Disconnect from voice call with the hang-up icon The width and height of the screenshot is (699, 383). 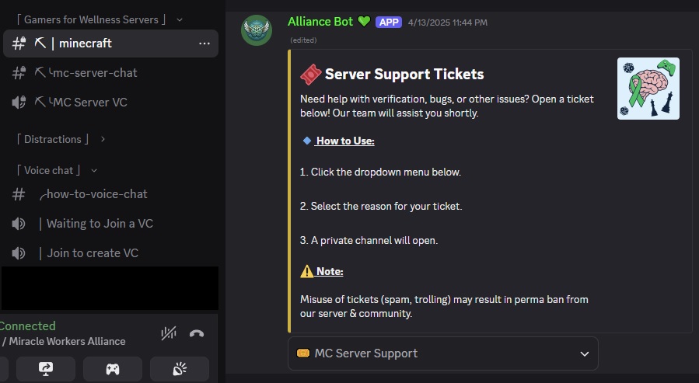coord(197,333)
